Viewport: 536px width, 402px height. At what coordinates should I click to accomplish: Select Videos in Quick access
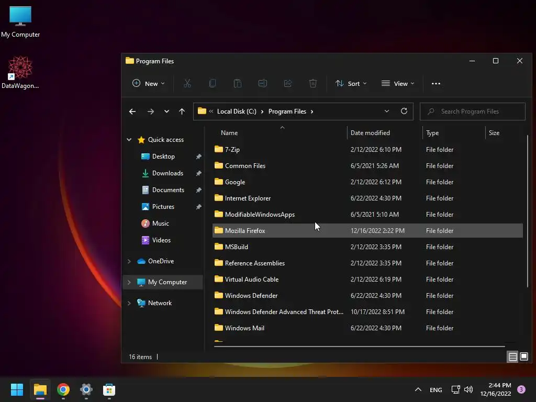[x=161, y=240]
